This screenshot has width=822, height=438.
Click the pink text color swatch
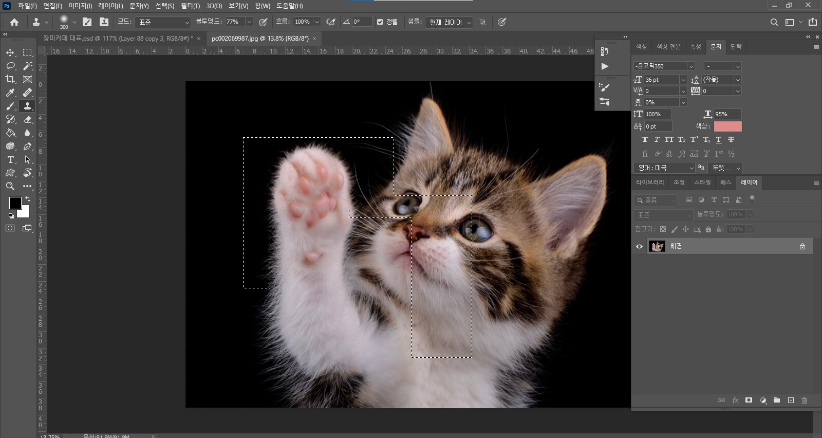(727, 126)
